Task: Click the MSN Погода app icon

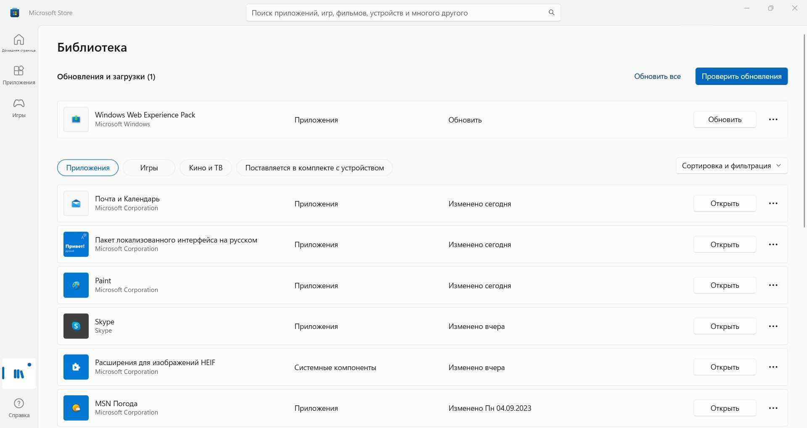Action: pos(76,408)
